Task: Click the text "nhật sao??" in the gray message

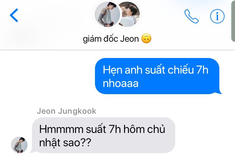Action: pos(65,143)
